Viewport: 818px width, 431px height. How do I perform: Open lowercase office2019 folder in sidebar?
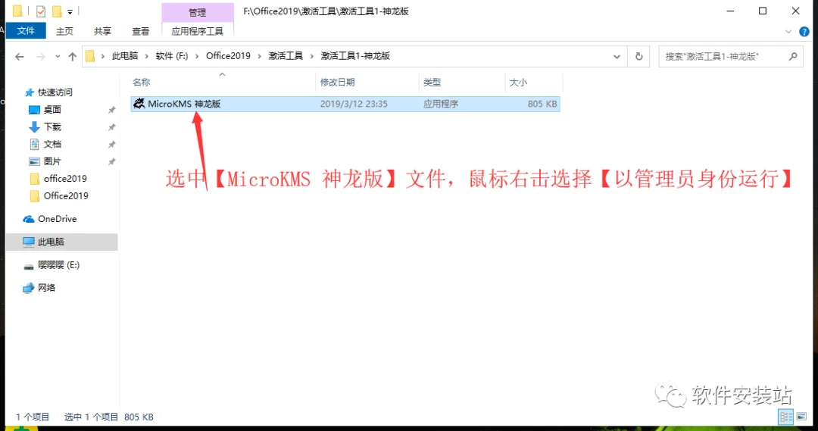point(65,179)
